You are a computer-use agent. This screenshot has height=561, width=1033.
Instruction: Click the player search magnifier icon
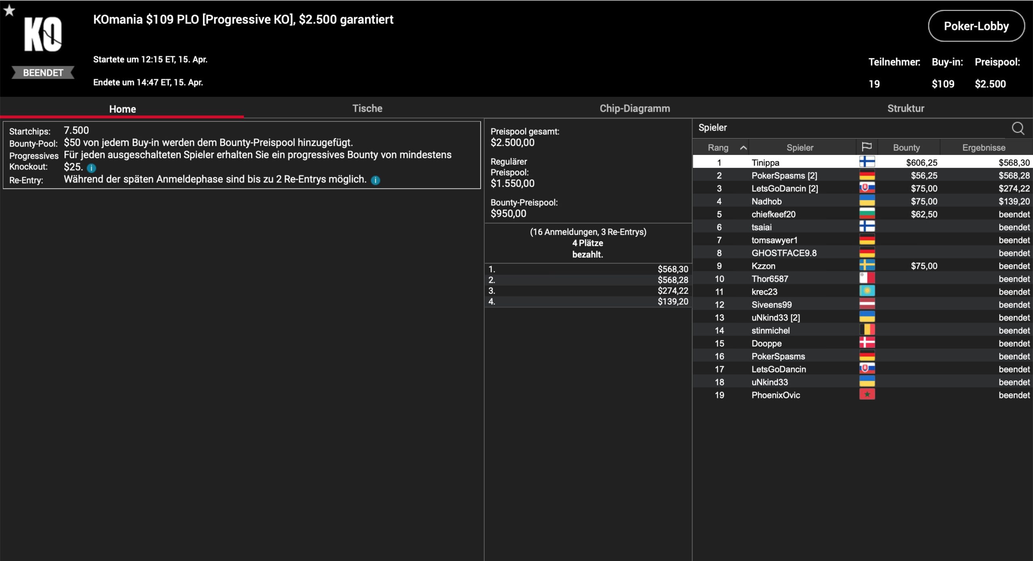pos(1018,128)
